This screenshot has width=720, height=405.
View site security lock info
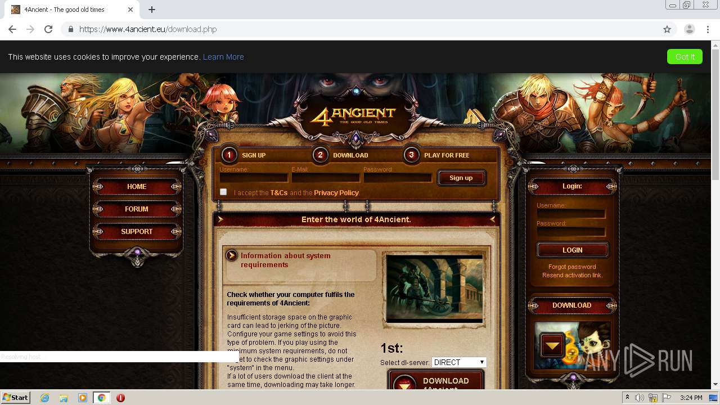[x=71, y=29]
